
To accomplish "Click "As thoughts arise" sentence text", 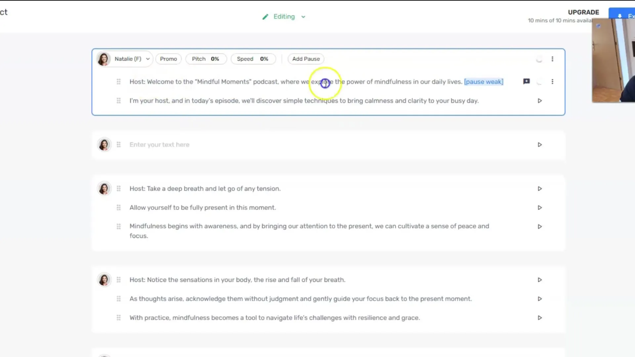I will [x=301, y=299].
